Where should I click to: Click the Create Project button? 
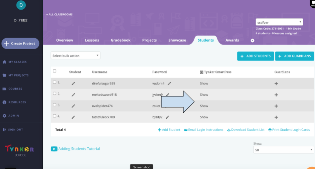point(20,43)
